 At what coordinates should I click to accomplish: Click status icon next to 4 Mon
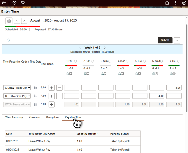tap(127, 61)
